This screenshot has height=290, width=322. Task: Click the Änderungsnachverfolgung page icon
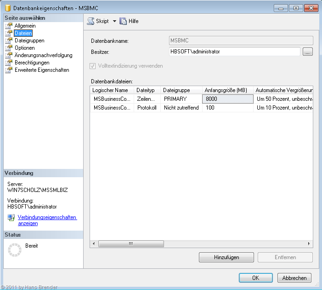(9, 55)
